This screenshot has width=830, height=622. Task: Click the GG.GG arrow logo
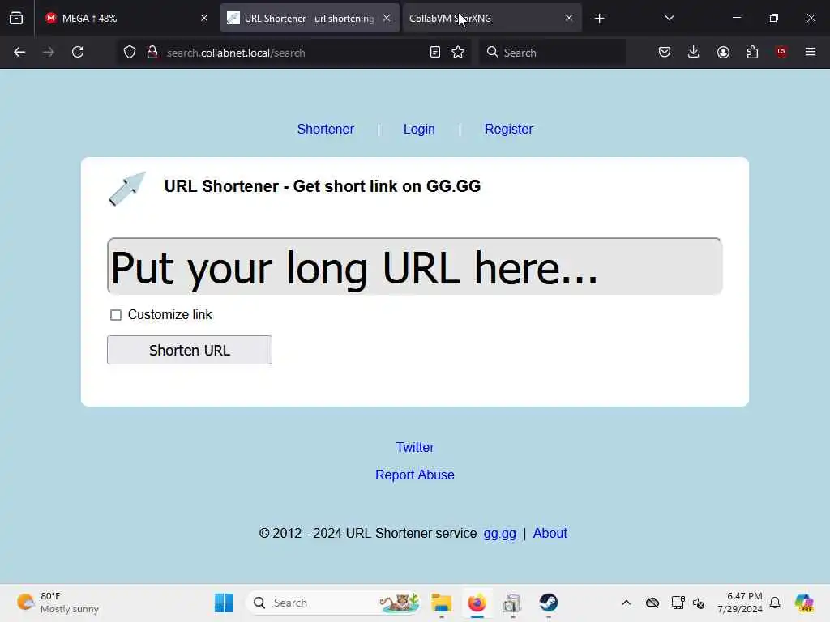coord(127,188)
